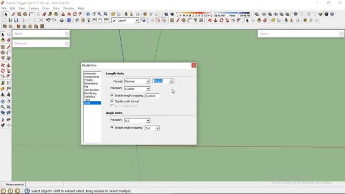345x194 pixels.
Task: Toggle the Enable length snapping checkbox
Action: click(112, 95)
